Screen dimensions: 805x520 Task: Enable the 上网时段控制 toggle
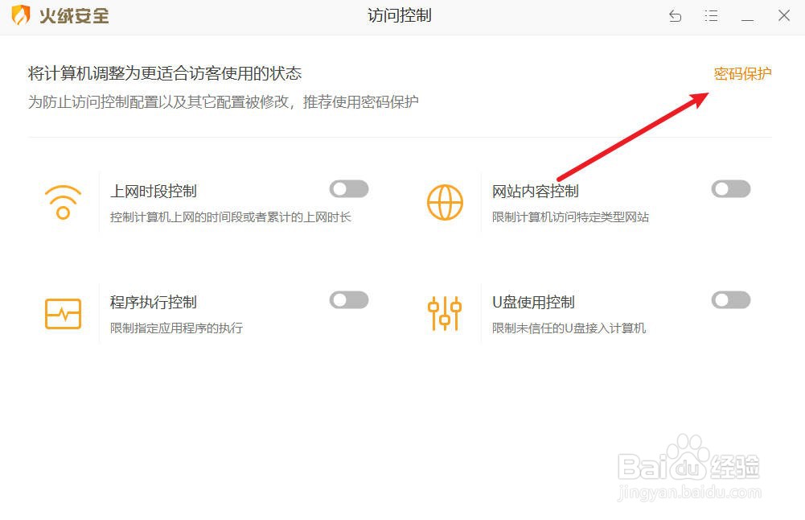click(x=349, y=189)
